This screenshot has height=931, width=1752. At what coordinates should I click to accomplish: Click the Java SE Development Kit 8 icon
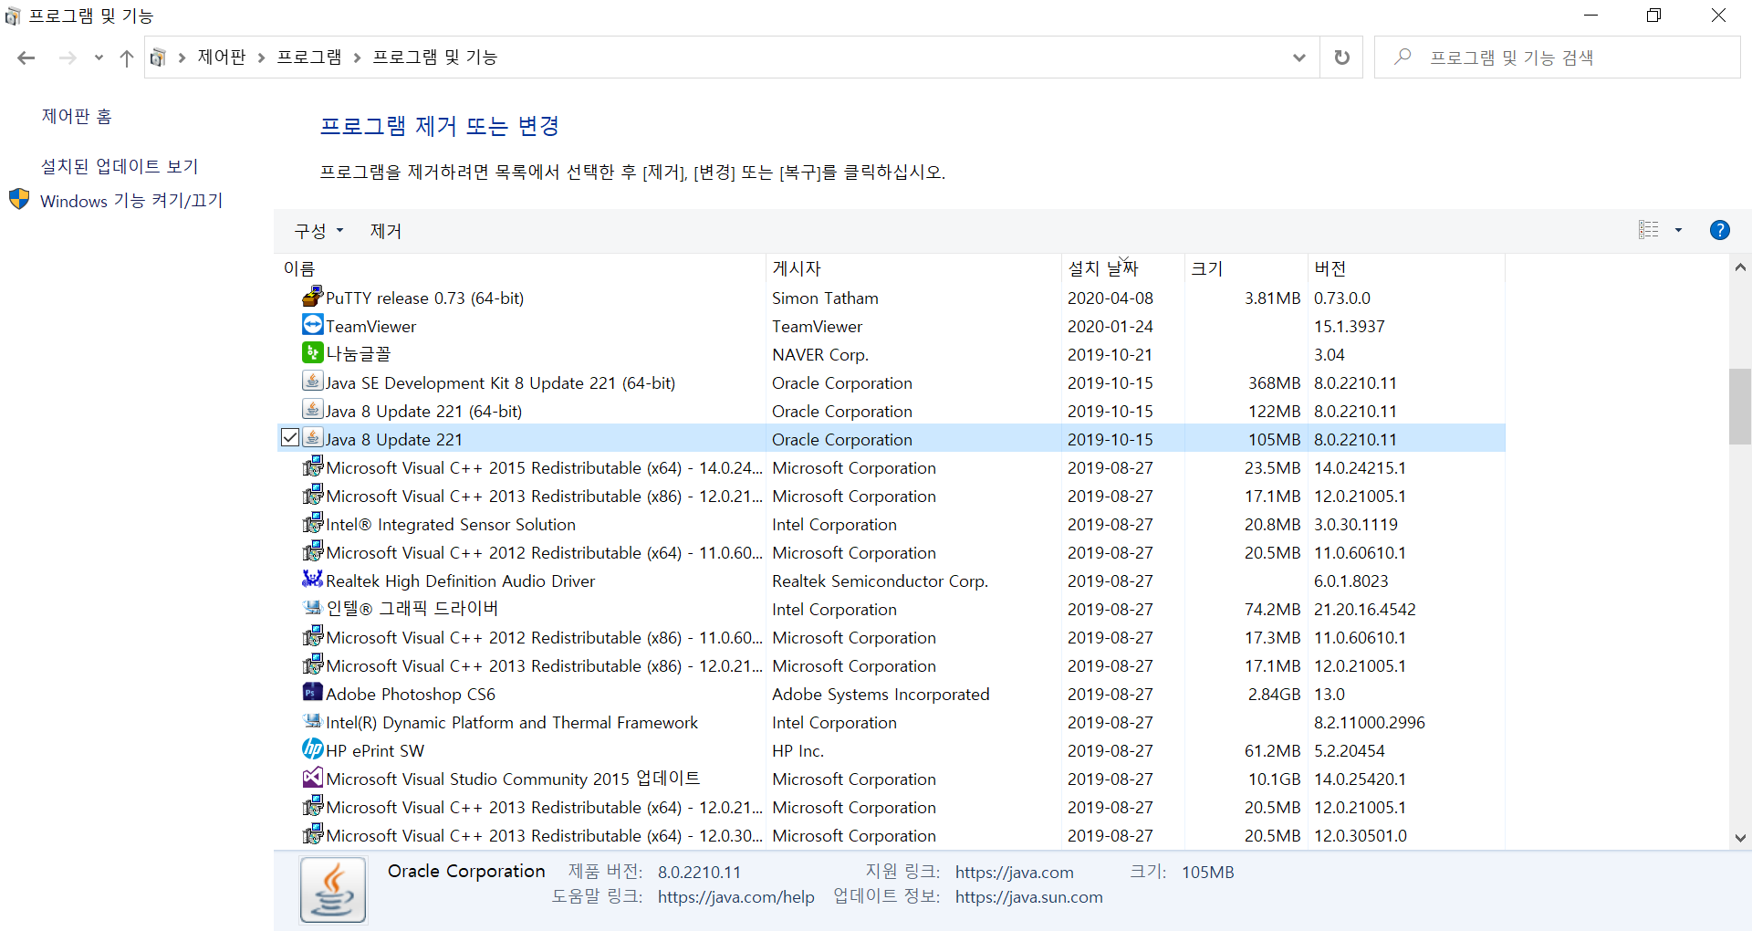313,382
